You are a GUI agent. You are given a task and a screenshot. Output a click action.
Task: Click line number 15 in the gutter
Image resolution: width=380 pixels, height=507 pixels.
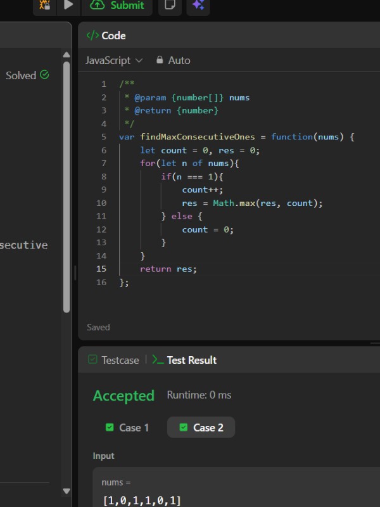tap(101, 269)
